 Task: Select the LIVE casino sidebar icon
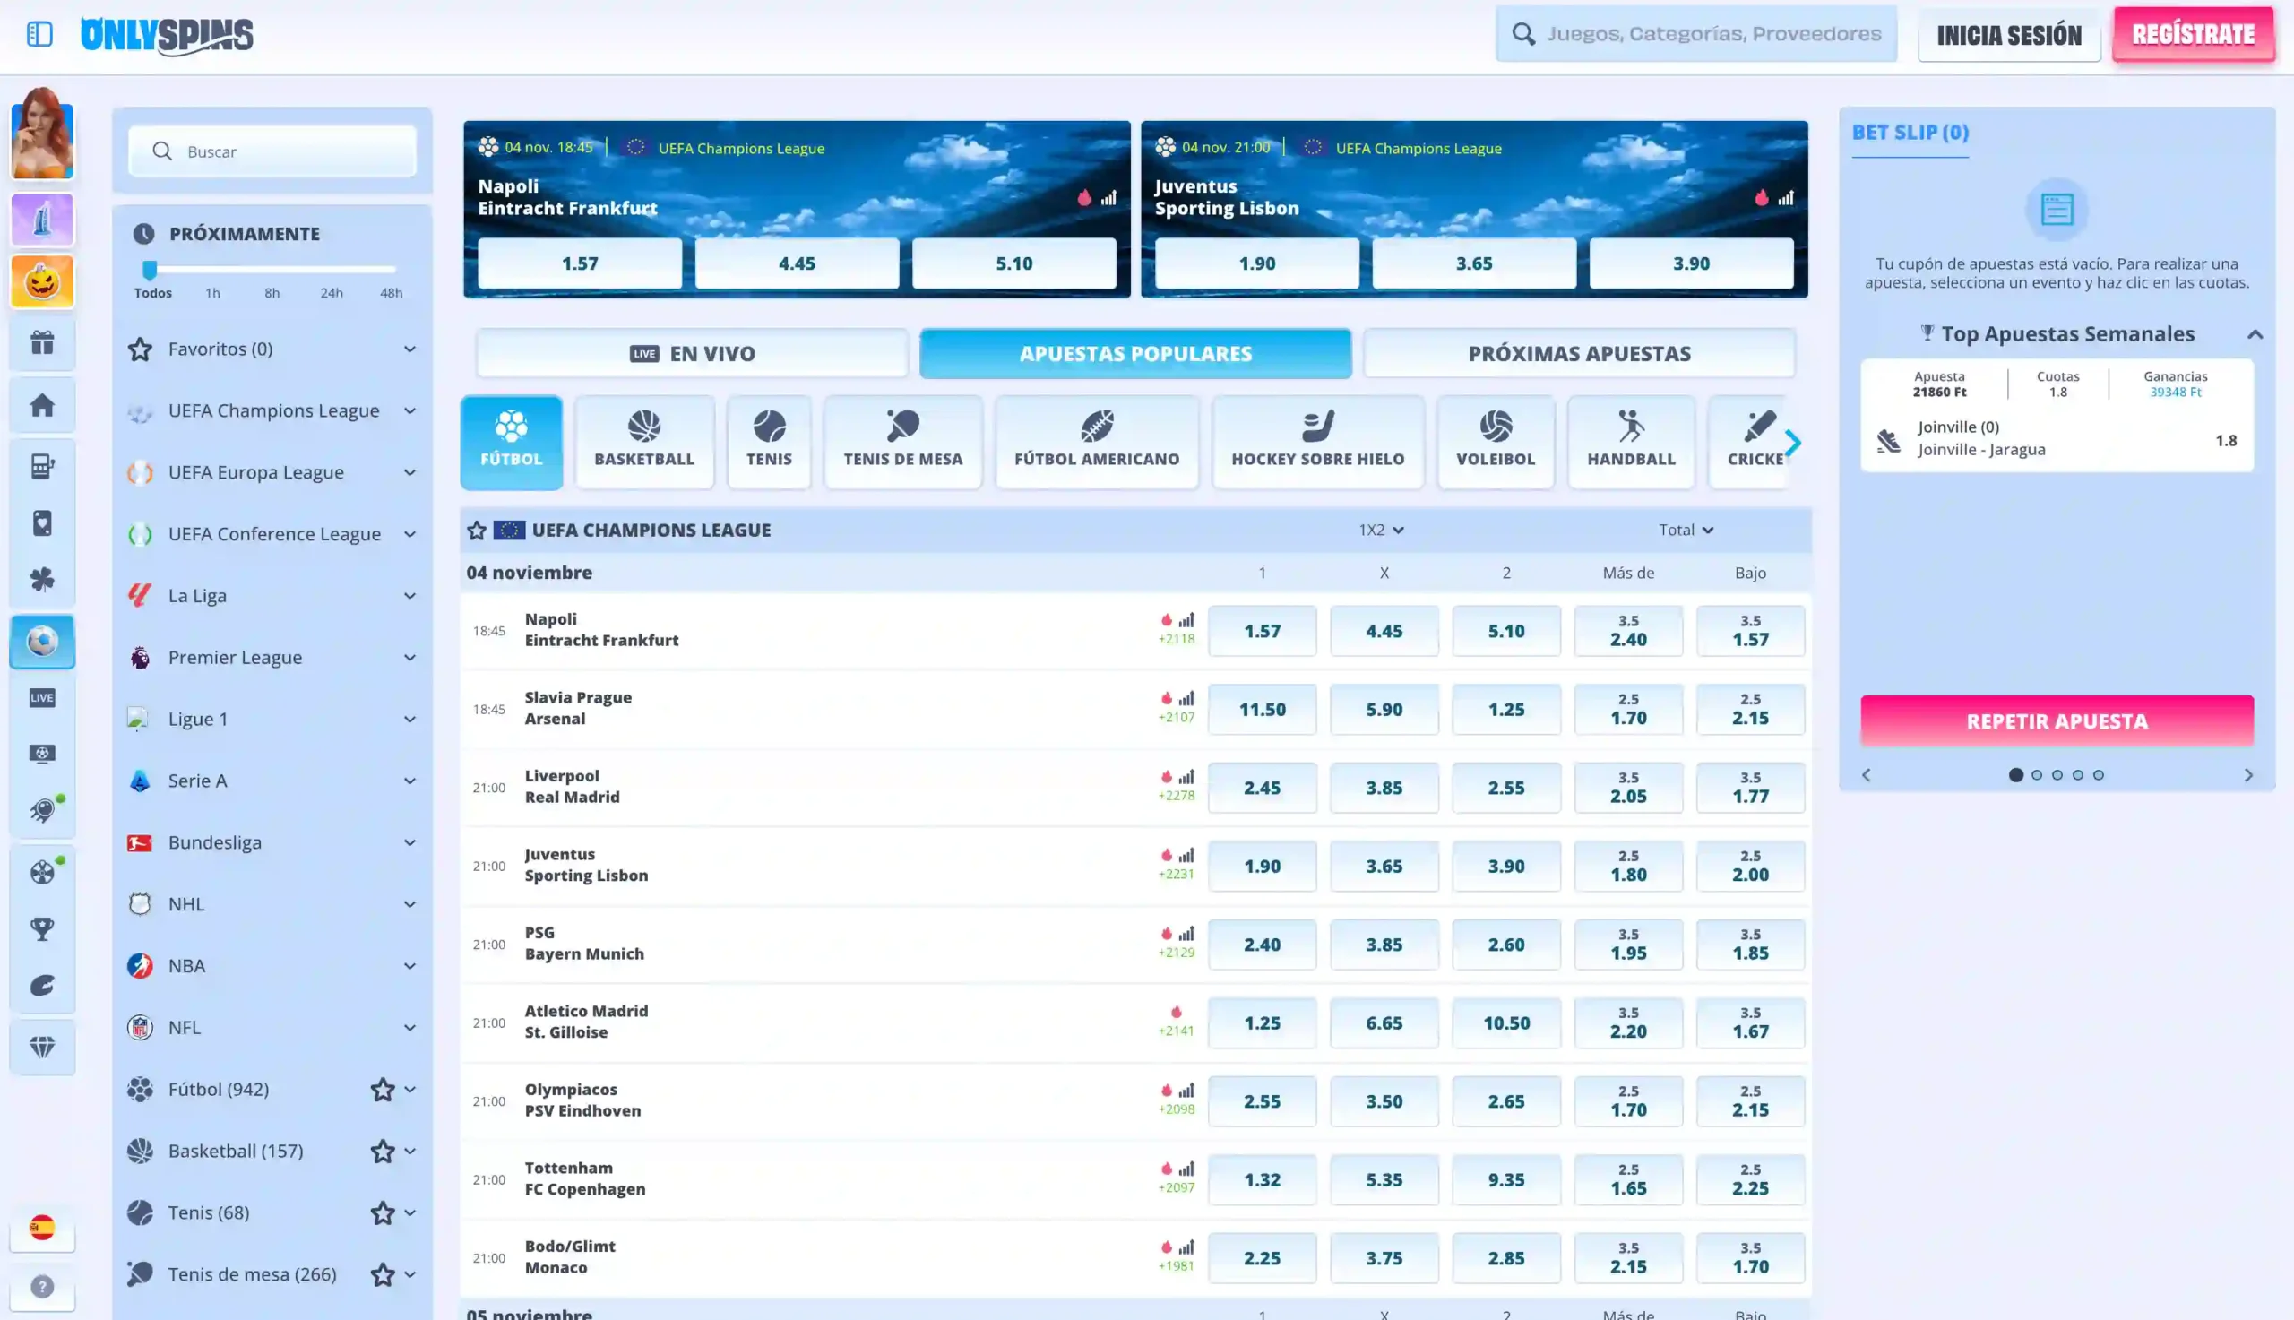[42, 697]
